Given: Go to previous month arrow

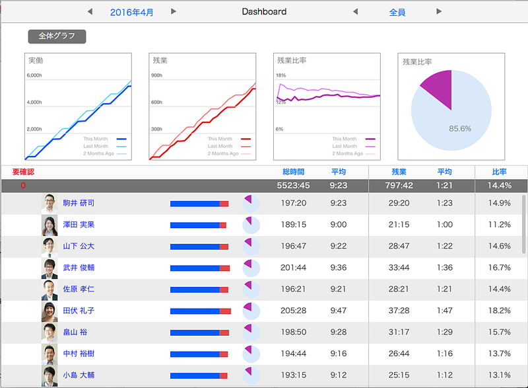Looking at the screenshot, I should (x=90, y=12).
